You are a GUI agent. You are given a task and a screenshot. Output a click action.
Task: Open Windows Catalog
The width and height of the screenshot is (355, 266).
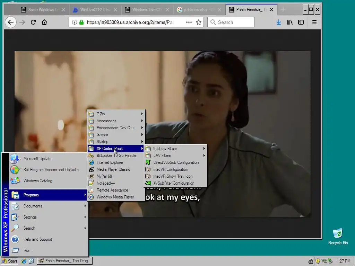point(48,181)
